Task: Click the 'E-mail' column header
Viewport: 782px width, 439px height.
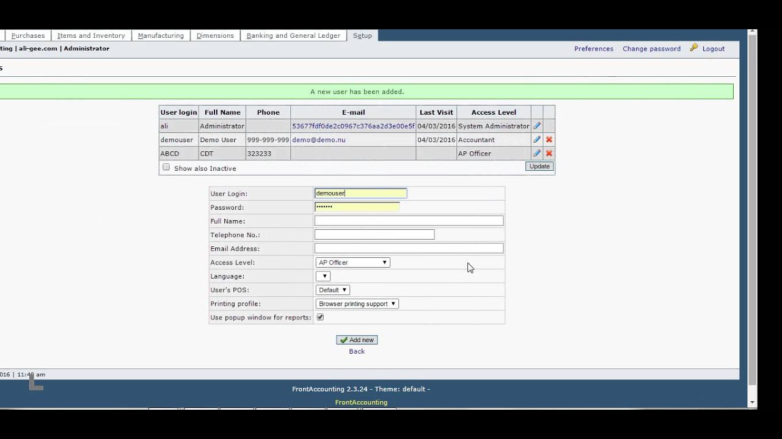Action: (x=353, y=112)
